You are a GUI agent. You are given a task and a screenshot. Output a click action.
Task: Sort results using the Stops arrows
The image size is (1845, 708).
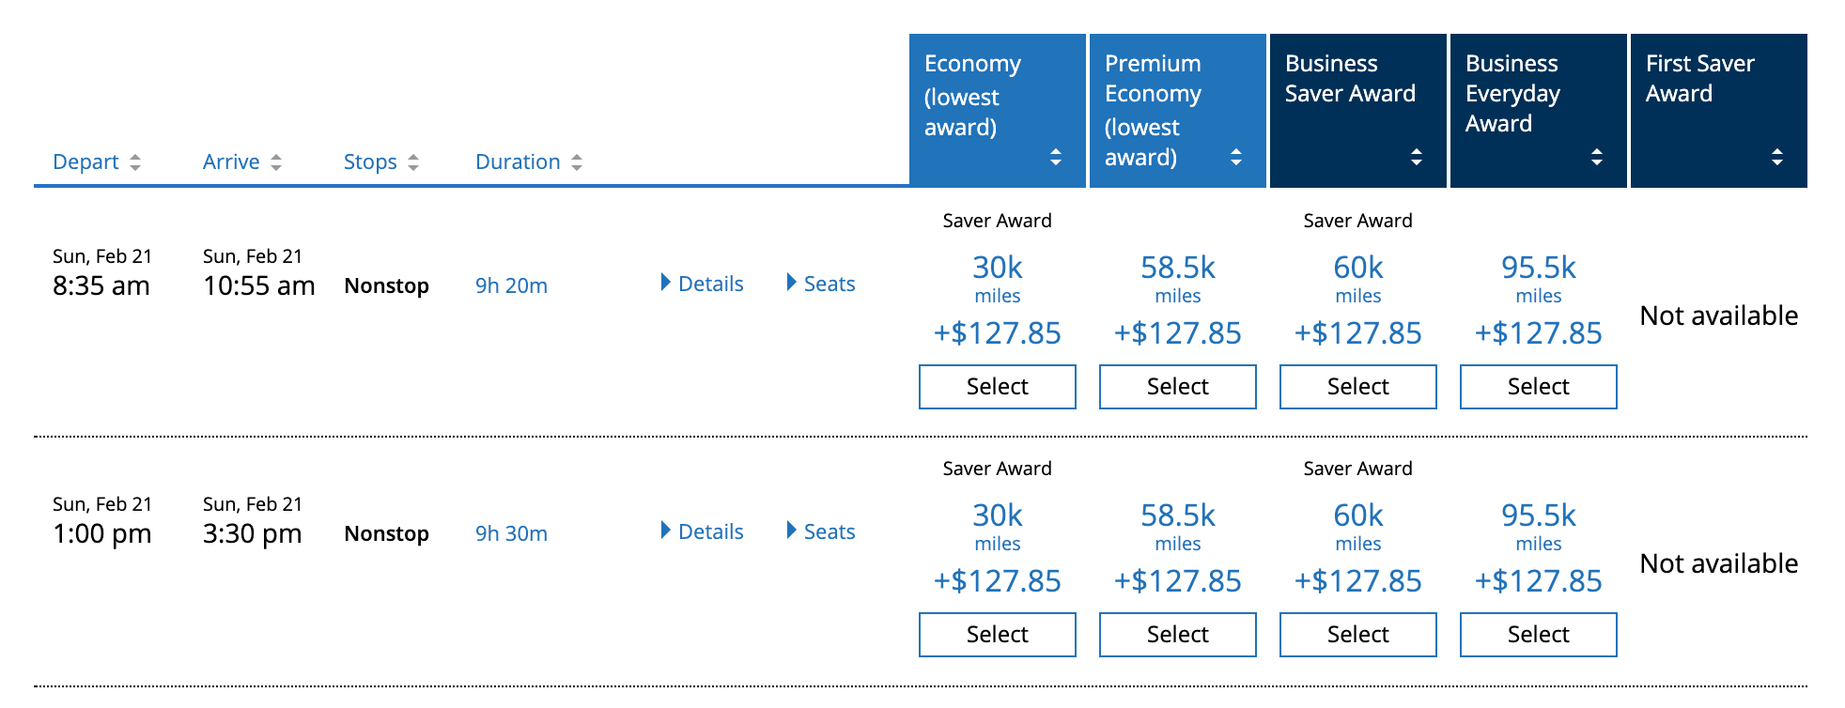pyautogui.click(x=413, y=162)
